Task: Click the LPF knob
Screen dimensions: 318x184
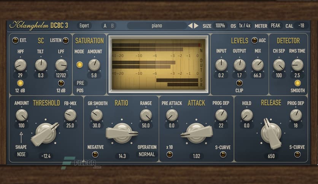Action: (61, 65)
